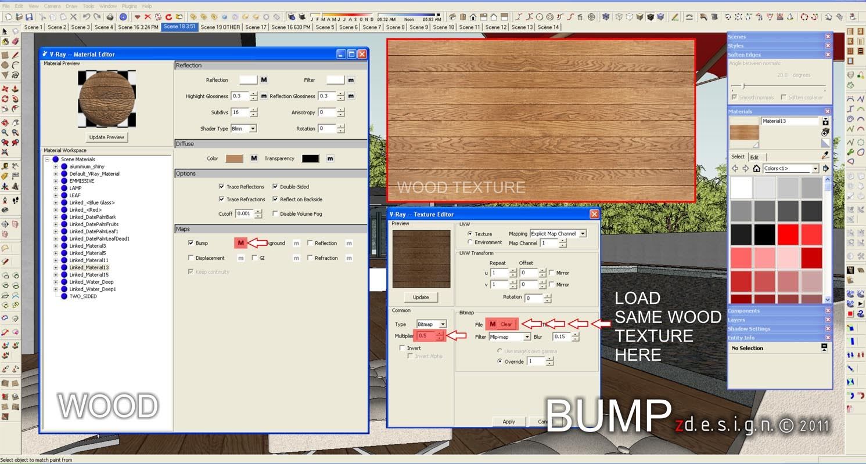Click the Undo arrow icon

tap(86, 17)
